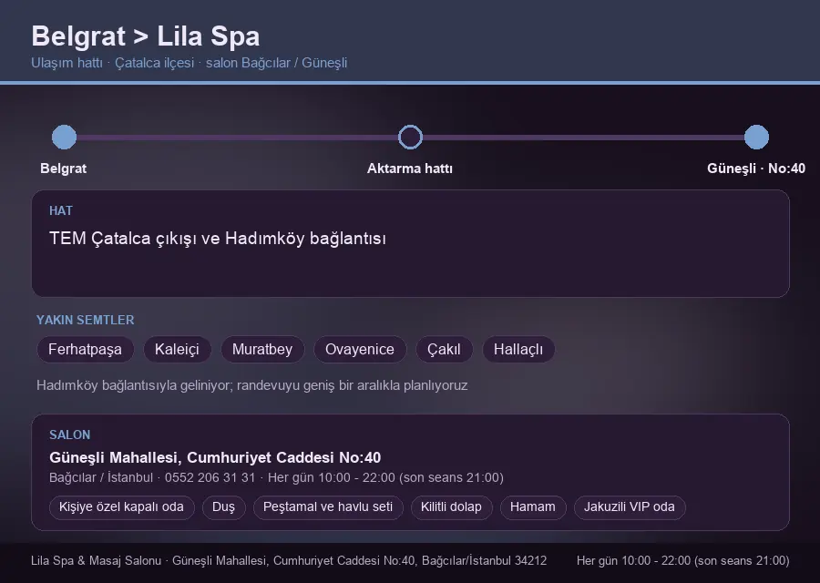
Task: Click the footer Lila Spa & Masaj Salonu address
Action: tap(289, 560)
